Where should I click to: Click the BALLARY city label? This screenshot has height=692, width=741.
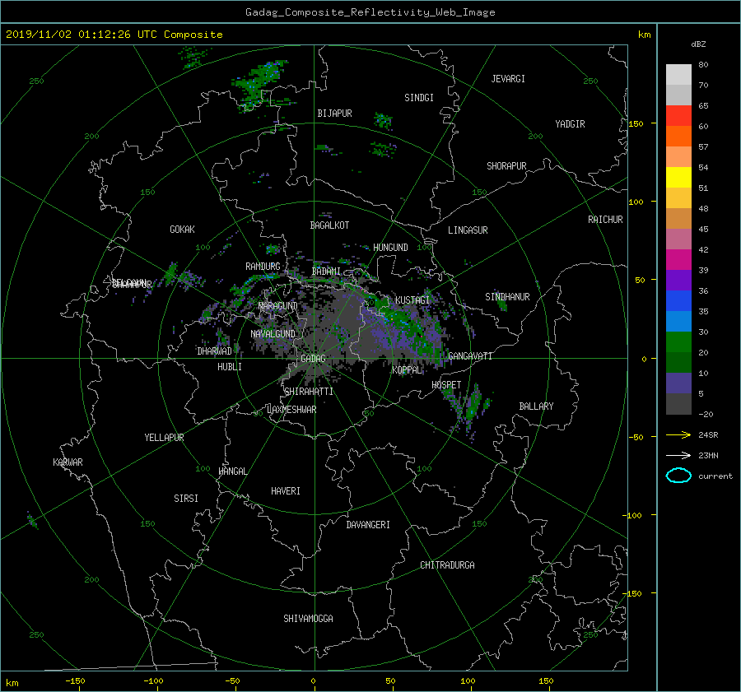pos(536,406)
